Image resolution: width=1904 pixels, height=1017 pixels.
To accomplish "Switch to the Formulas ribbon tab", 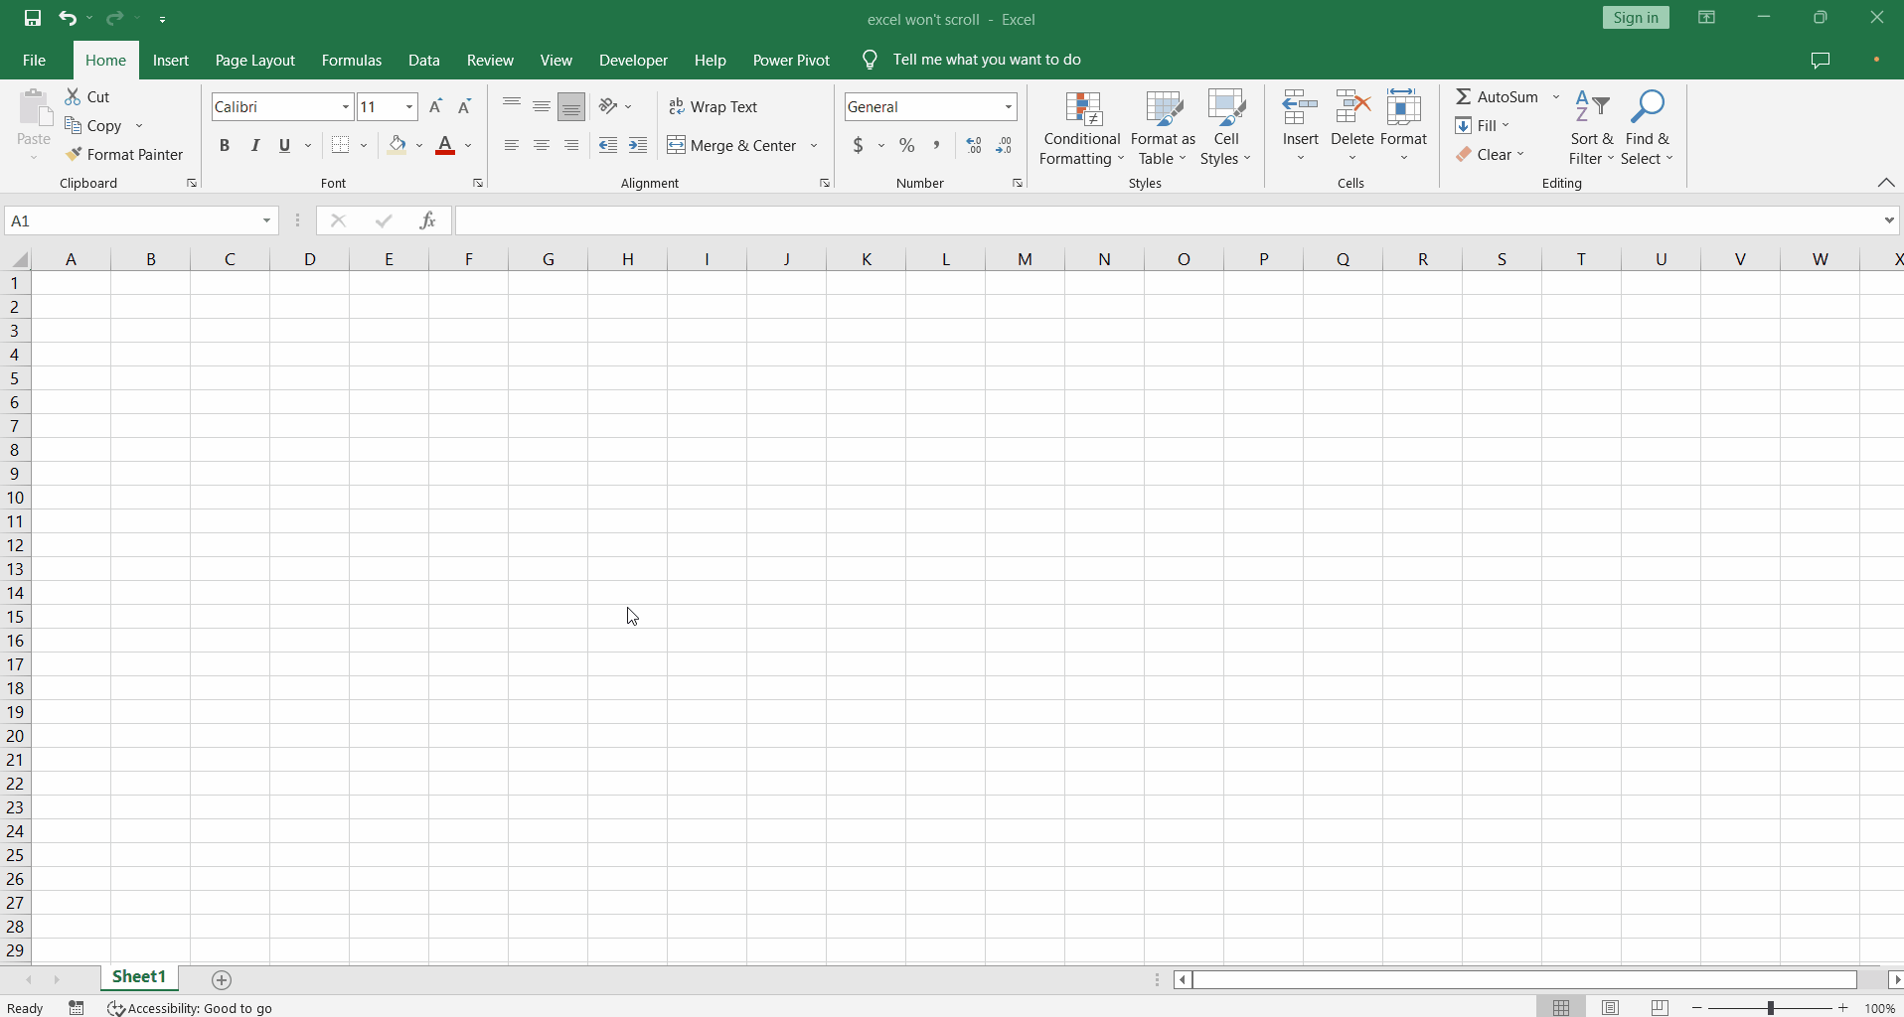I will pyautogui.click(x=352, y=60).
